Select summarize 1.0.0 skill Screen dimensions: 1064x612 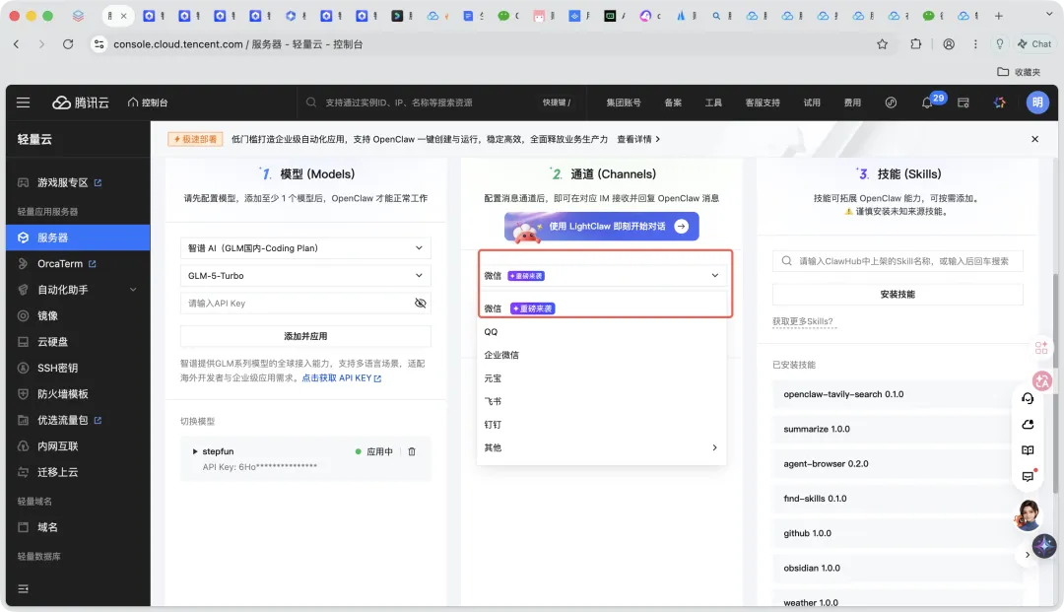click(893, 429)
